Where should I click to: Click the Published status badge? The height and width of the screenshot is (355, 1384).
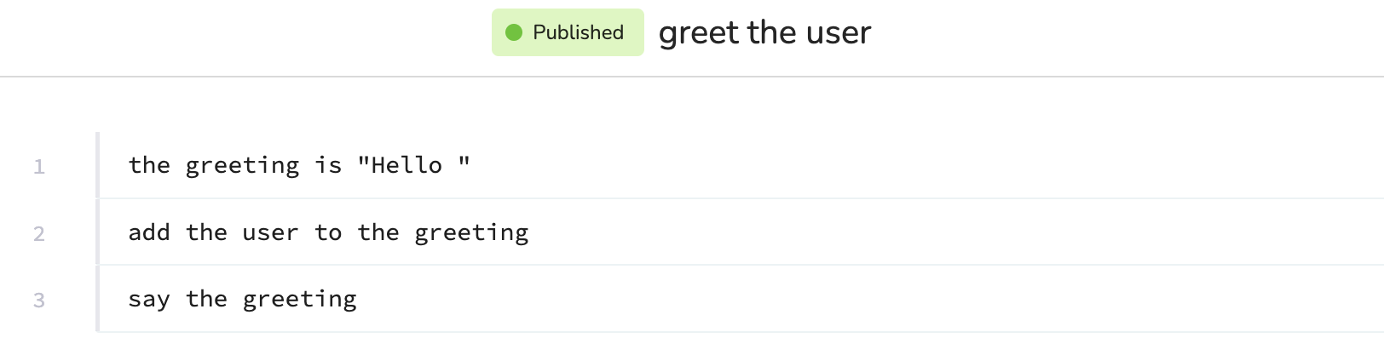click(x=568, y=32)
